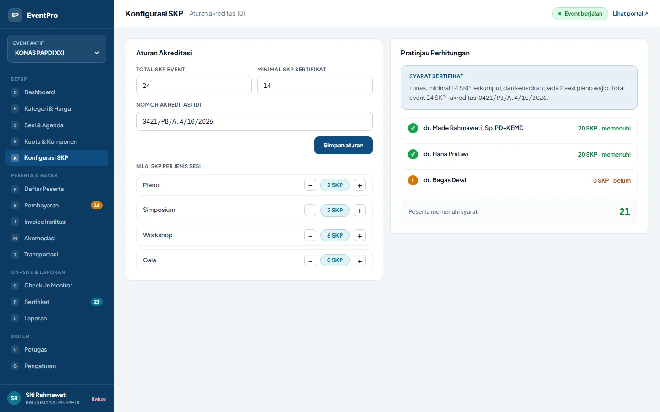Click the Invoice Institusi letter icon

coord(15,222)
